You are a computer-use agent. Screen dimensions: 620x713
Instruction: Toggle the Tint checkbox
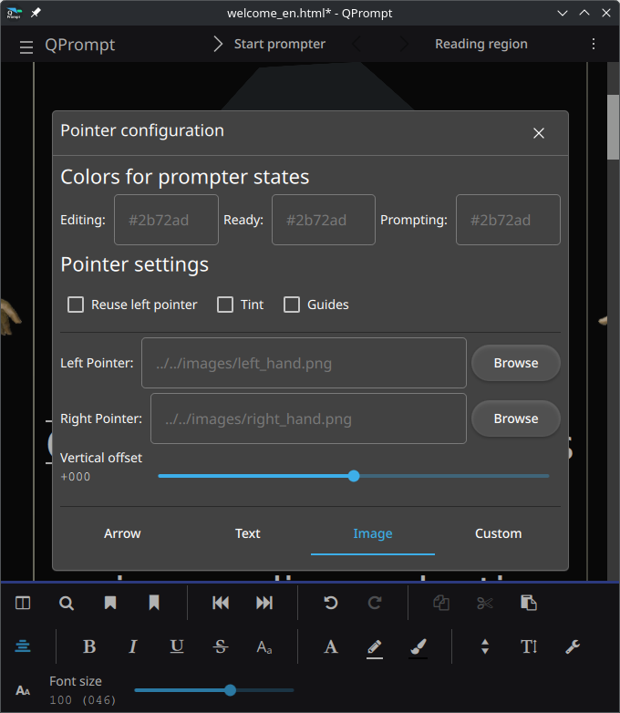tap(225, 305)
